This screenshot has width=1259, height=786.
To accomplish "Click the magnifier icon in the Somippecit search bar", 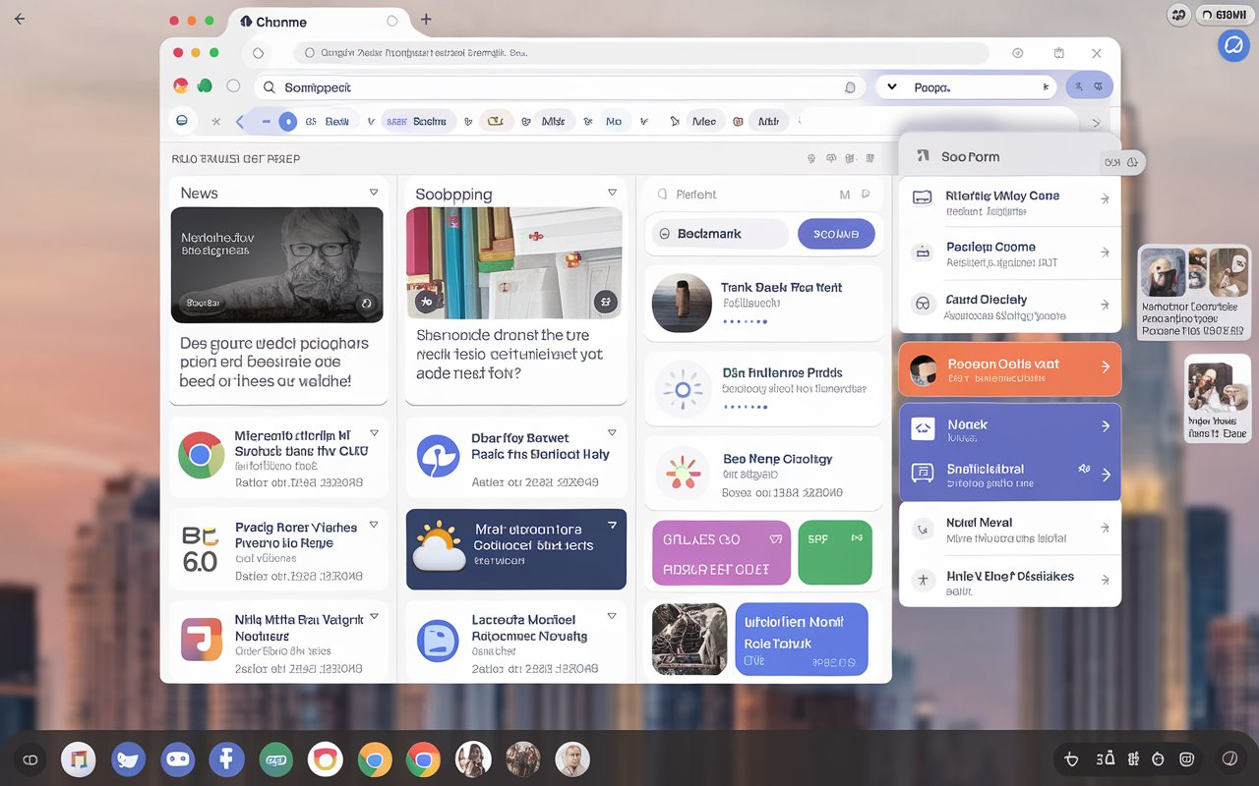I will pyautogui.click(x=269, y=87).
